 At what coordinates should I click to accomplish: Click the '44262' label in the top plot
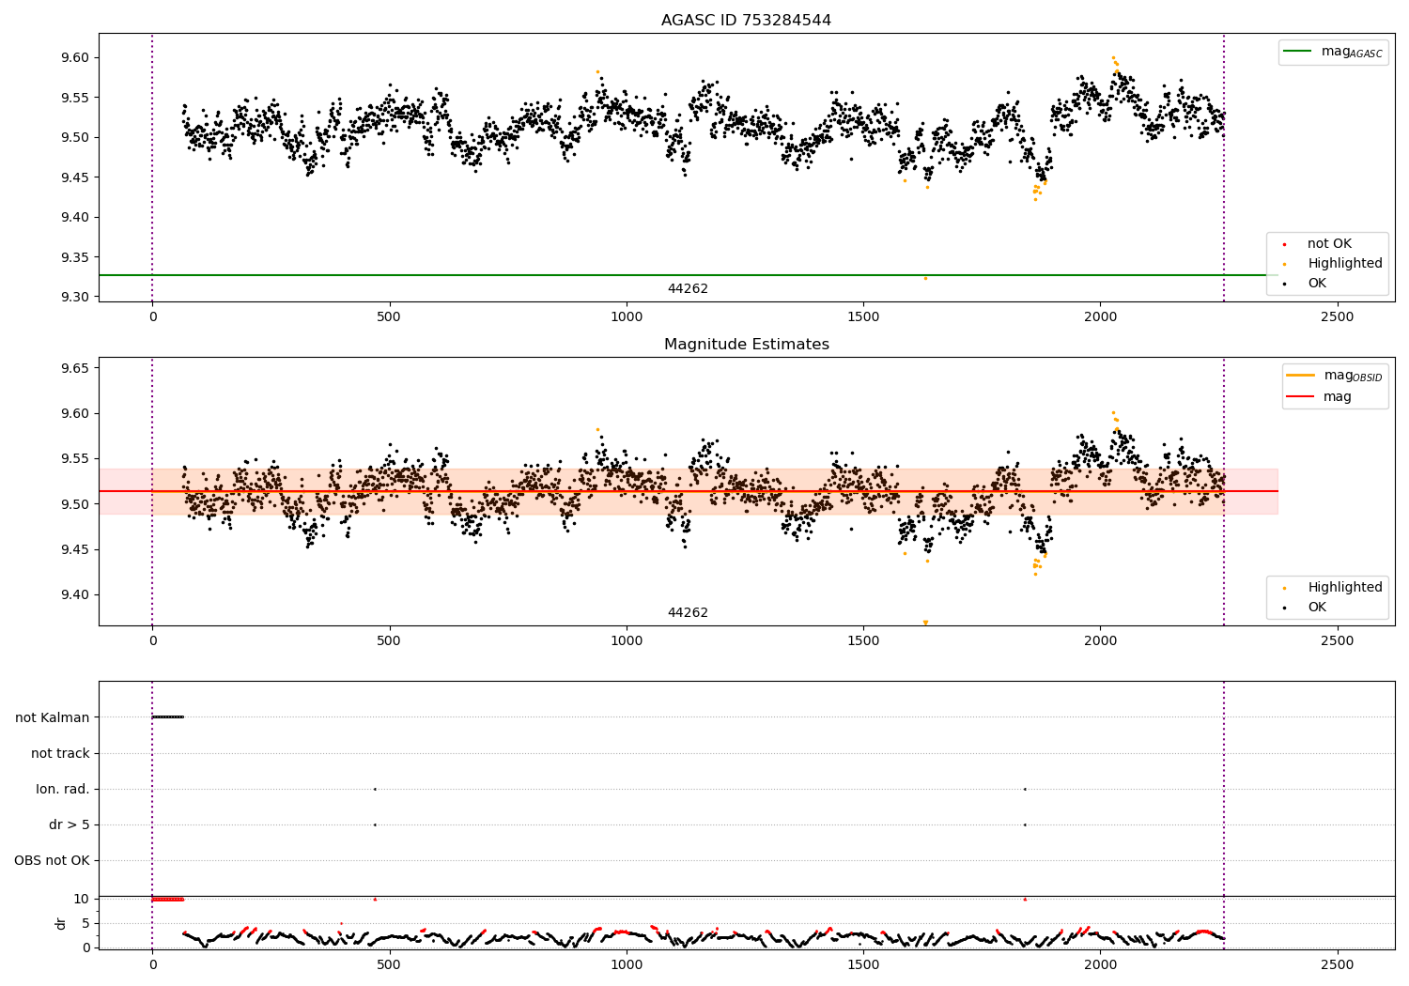point(688,289)
